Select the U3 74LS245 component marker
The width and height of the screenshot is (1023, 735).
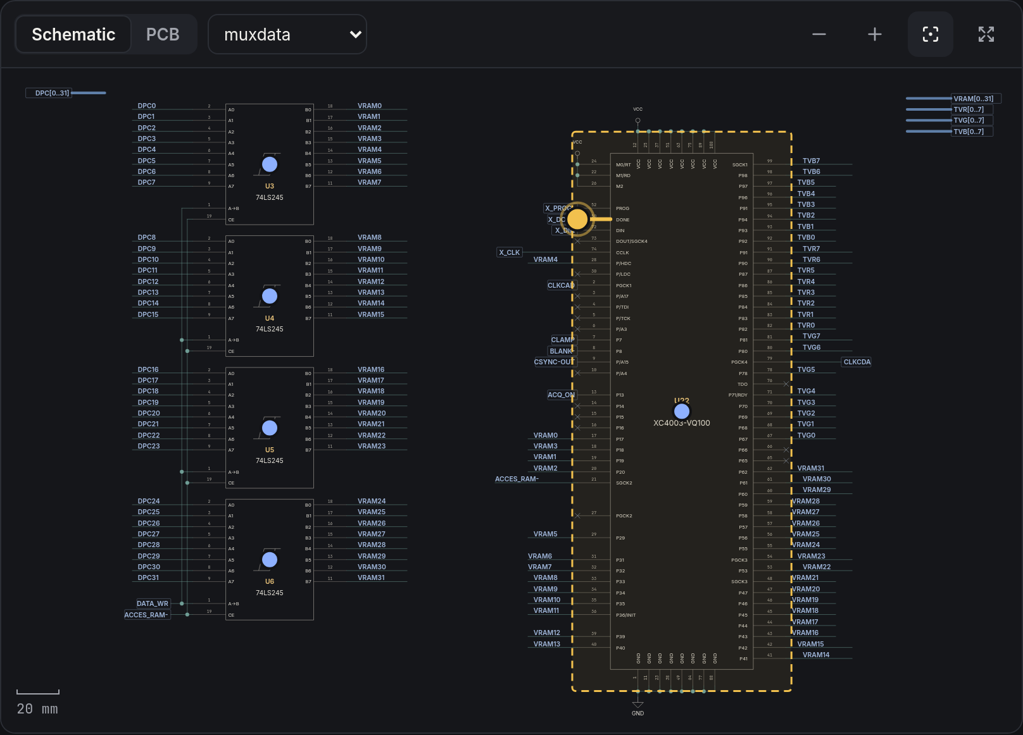coord(270,164)
